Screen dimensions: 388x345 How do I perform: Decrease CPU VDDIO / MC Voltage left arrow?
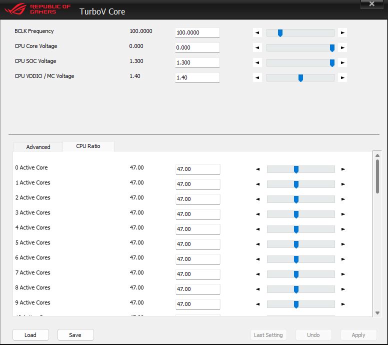click(257, 77)
